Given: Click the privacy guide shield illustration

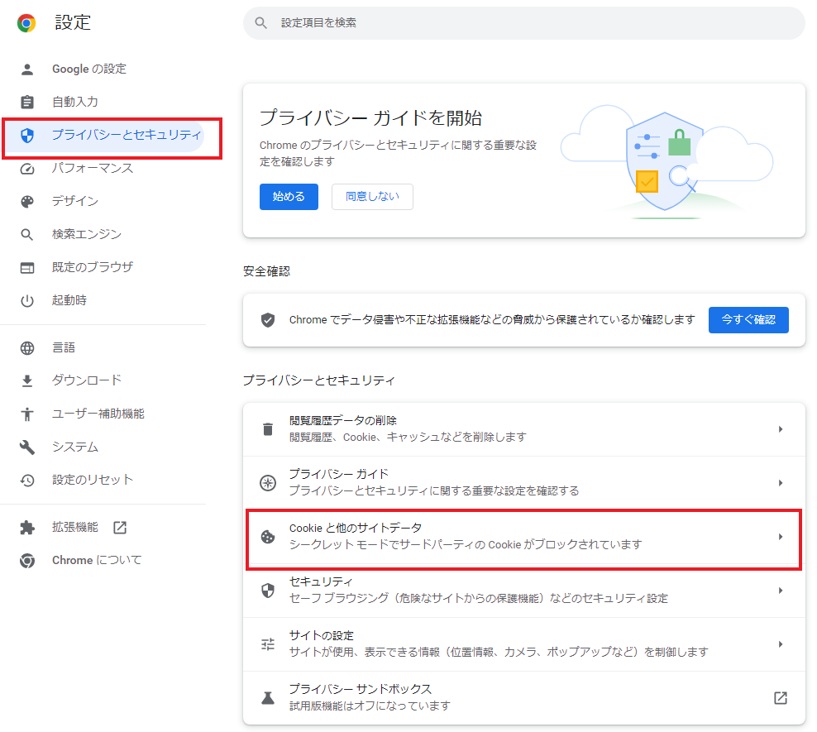Looking at the screenshot, I should 666,163.
